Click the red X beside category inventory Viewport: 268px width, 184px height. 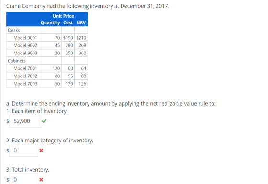41,151
